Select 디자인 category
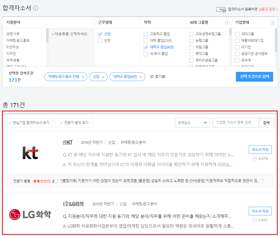 11,54
